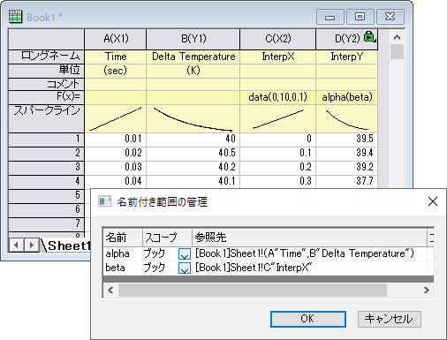Click cell with value 40.5
This screenshot has width=447, height=340.
tap(193, 153)
